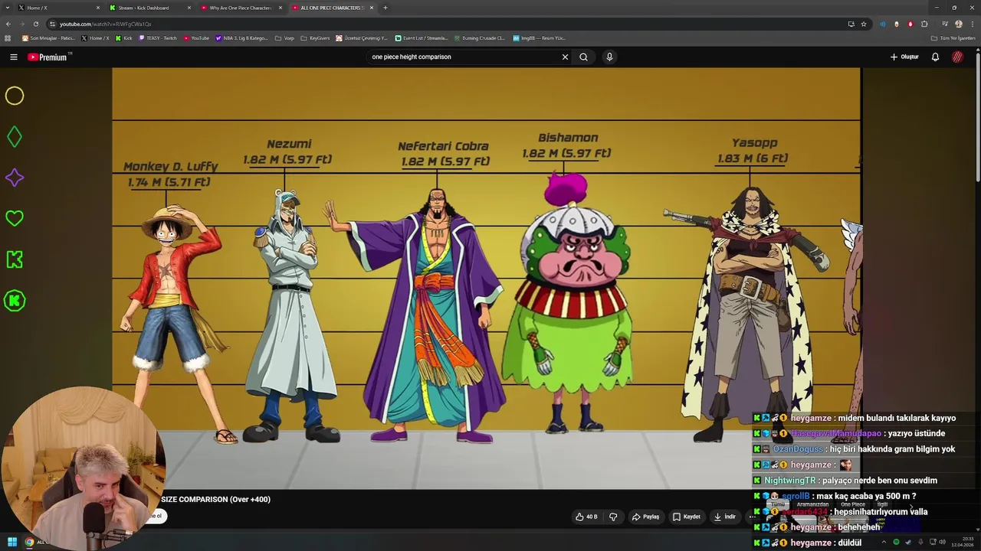Click the green heart overlay icon
This screenshot has height=551, width=981.
pyautogui.click(x=15, y=218)
